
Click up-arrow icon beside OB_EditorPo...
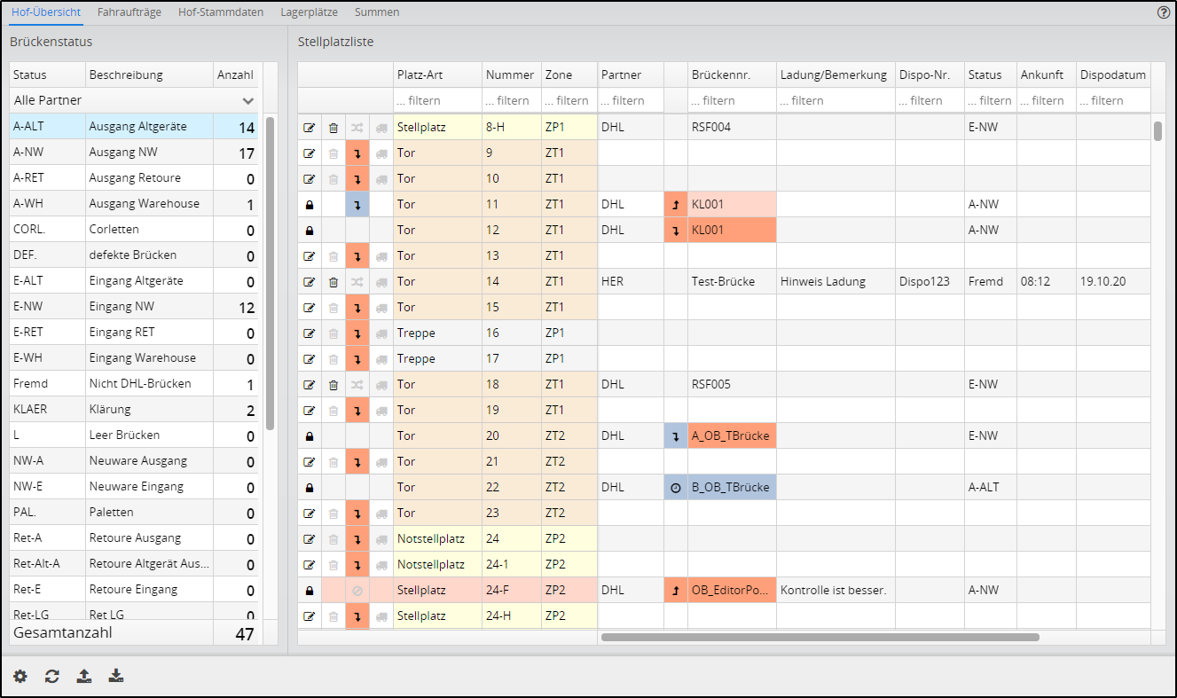click(676, 591)
